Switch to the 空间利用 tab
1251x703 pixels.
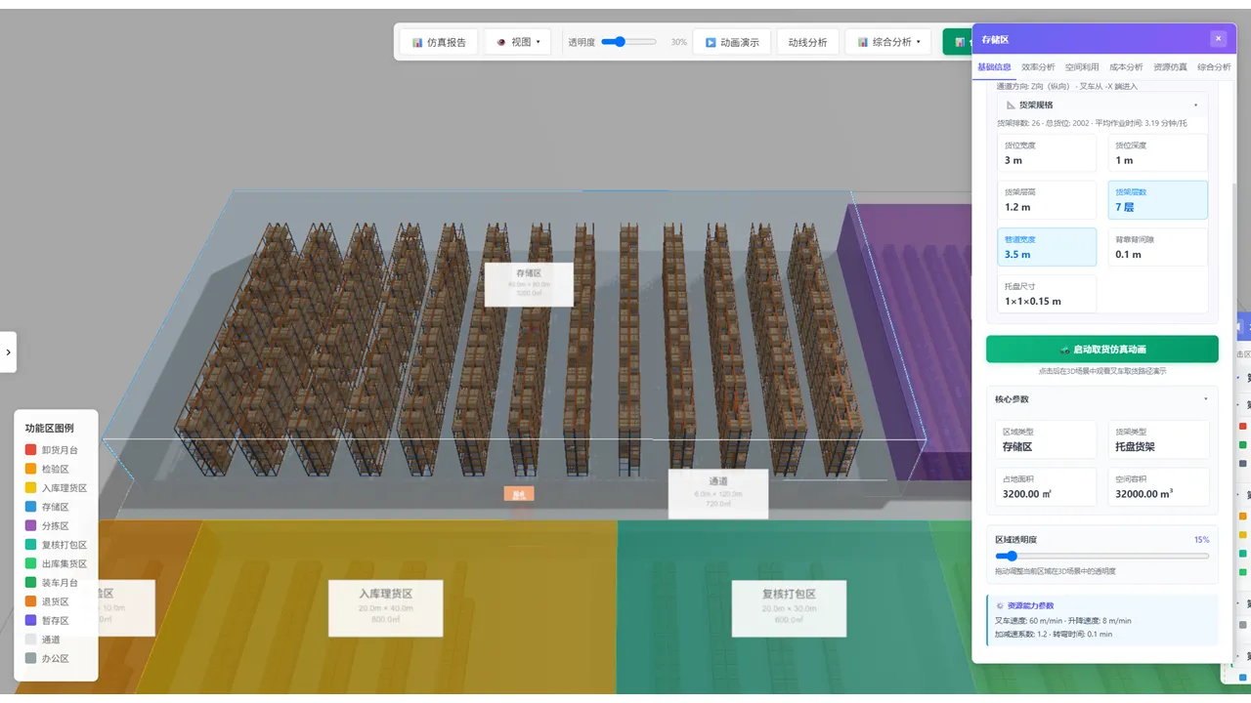click(x=1082, y=67)
